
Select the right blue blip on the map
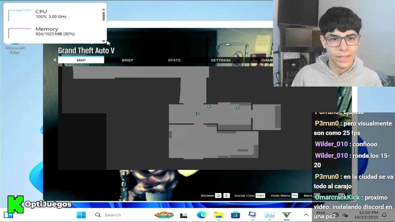238,108
